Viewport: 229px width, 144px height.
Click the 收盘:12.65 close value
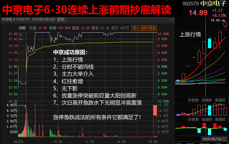click(x=38, y=28)
